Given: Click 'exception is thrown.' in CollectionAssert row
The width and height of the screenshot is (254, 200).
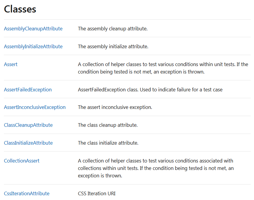Looking at the screenshot, I should (x=100, y=176).
